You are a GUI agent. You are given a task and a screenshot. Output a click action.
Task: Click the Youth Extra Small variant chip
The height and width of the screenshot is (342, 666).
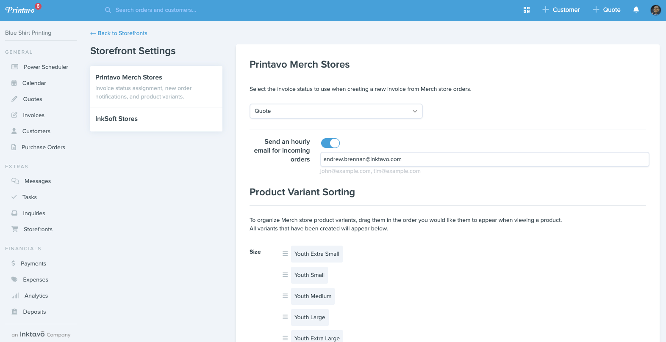coord(317,254)
